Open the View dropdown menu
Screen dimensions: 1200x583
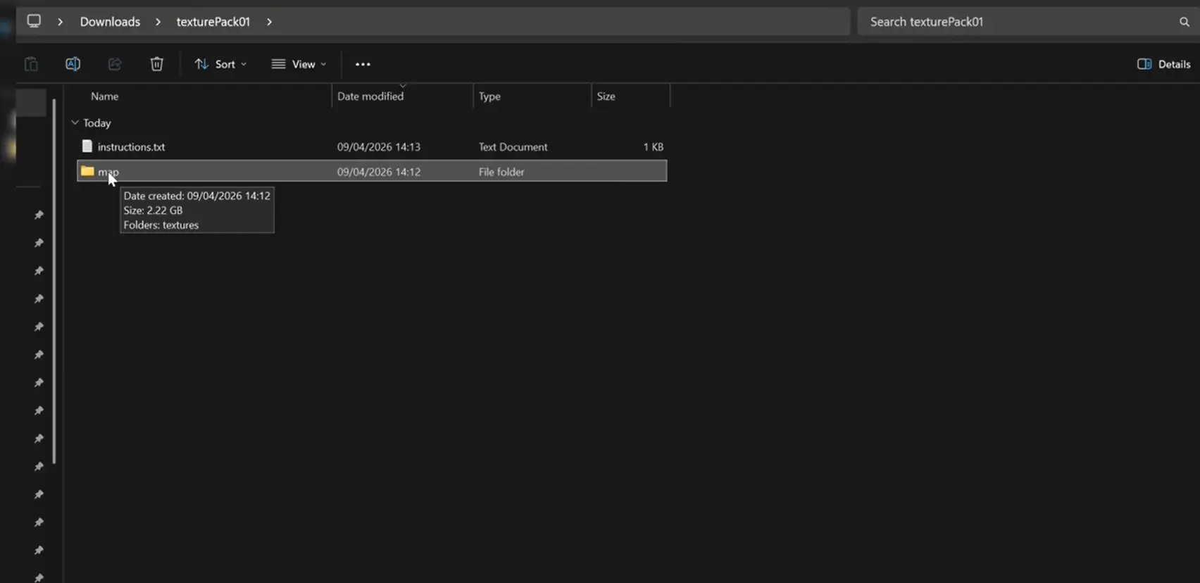click(x=299, y=64)
